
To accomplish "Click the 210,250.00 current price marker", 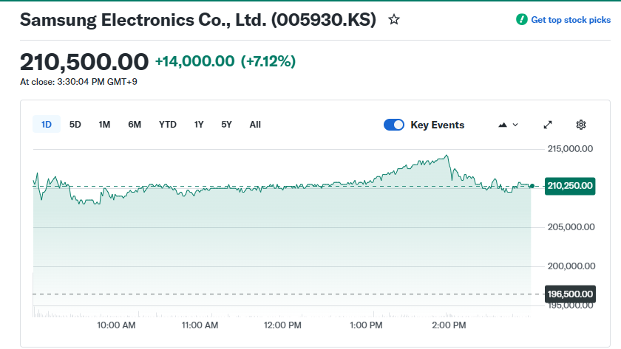I will point(570,186).
